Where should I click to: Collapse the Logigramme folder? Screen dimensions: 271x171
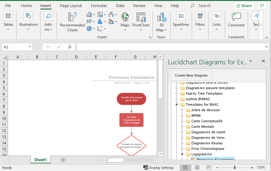pyautogui.click(x=182, y=154)
